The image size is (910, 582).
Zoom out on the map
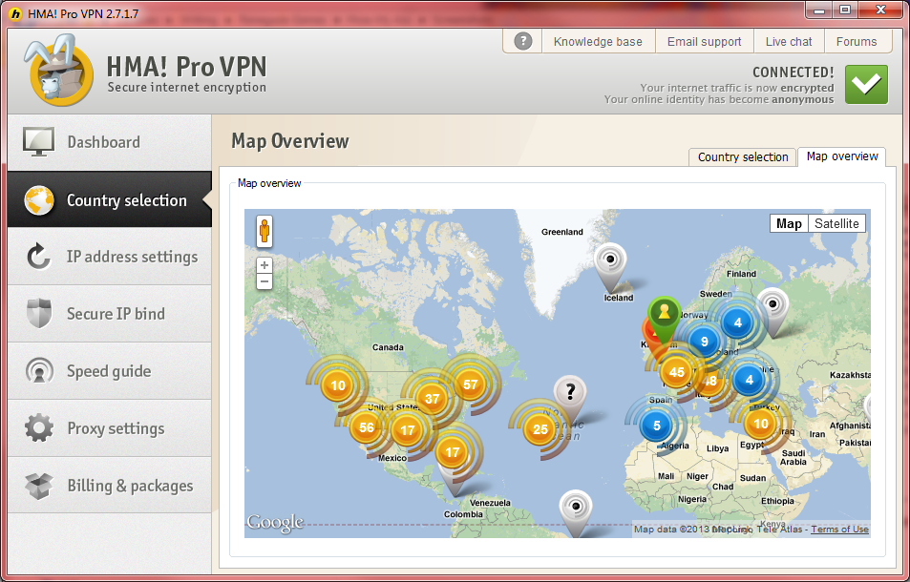point(265,282)
